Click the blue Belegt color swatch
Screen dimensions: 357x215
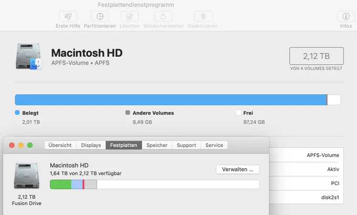point(17,113)
